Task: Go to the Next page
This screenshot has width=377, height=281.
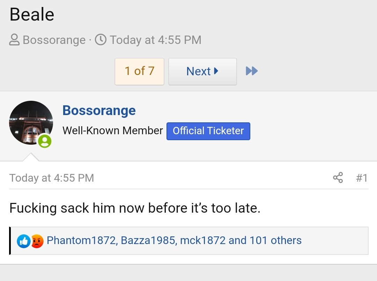Action: click(202, 71)
